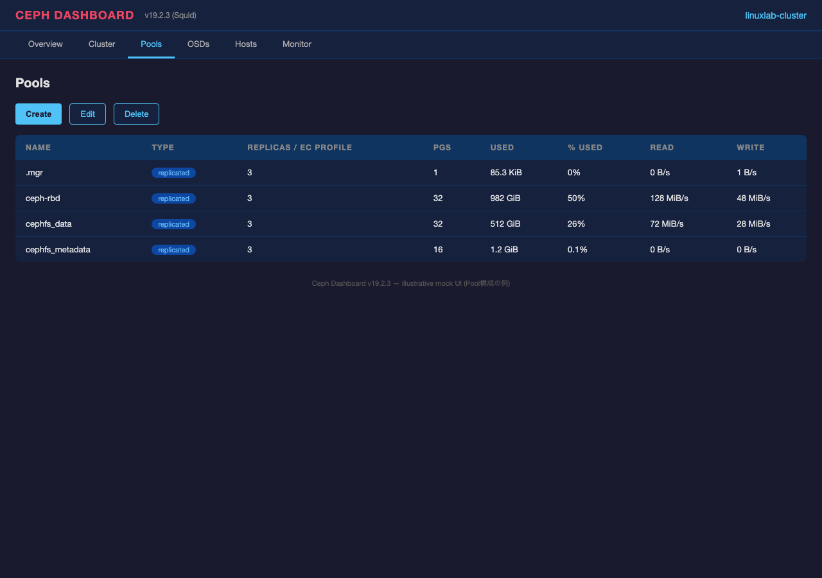Sort by the PGS column header
This screenshot has height=578, width=822.
click(442, 147)
